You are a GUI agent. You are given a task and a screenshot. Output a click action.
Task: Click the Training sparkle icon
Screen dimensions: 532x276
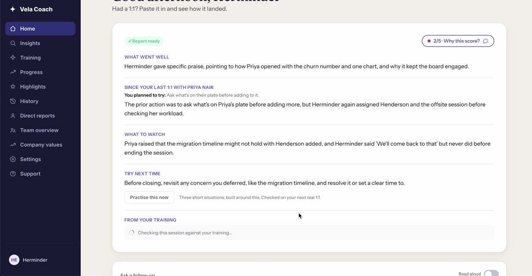(x=13, y=58)
